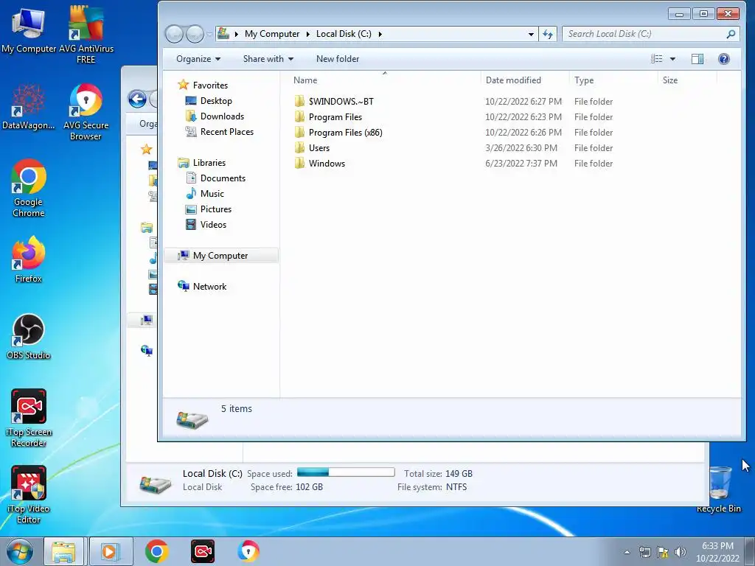Select the Users folder
The height and width of the screenshot is (566, 755).
click(319, 147)
